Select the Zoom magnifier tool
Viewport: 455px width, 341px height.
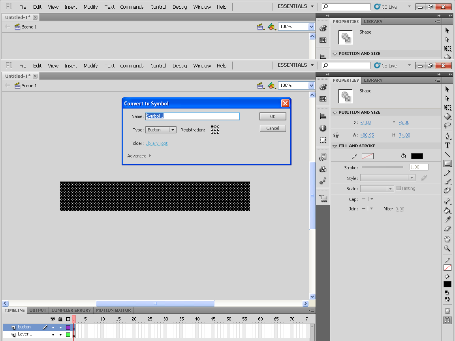coord(447,249)
